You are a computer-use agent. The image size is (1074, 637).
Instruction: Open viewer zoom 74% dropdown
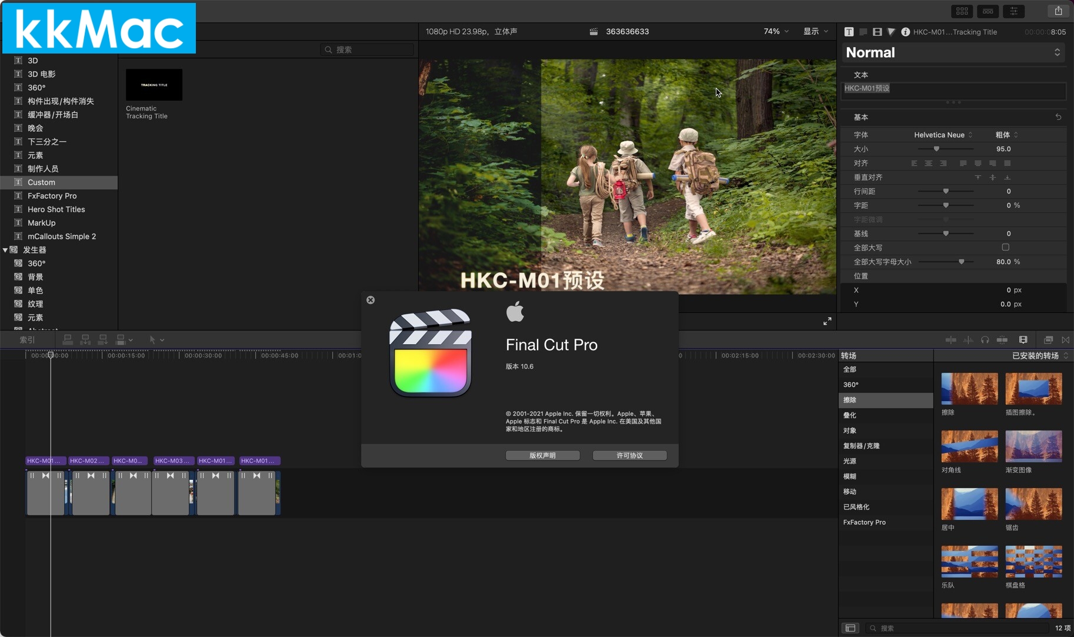click(776, 31)
